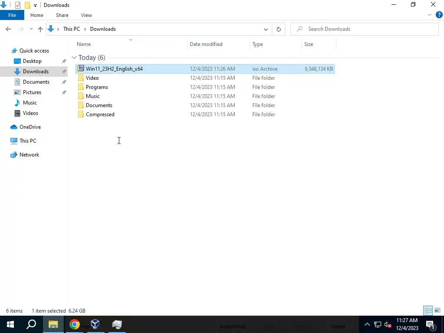Select the Programs folder icon
444x333 pixels.
click(x=81, y=87)
